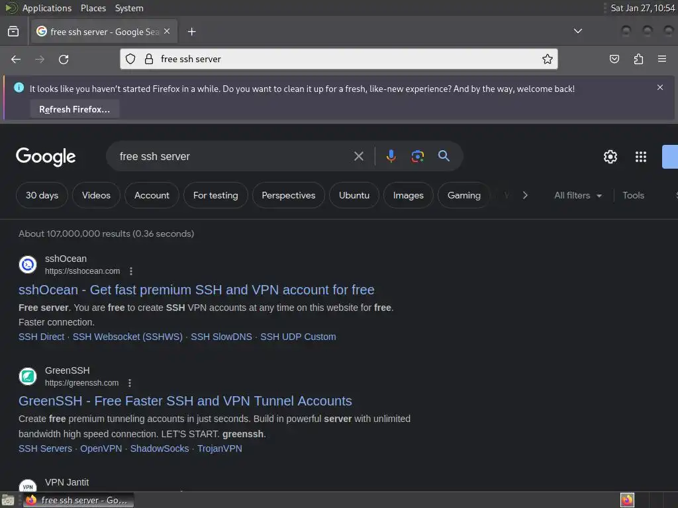The image size is (678, 508).
Task: Click the Firefox View icon
Action: click(x=13, y=32)
